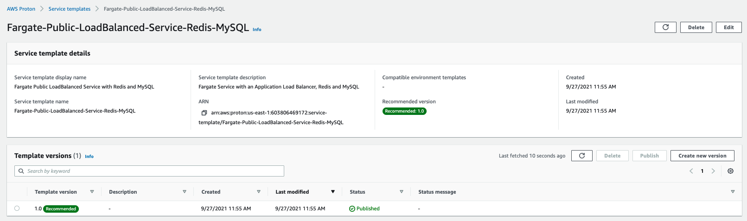Focus the Search by keyword field
747x221 pixels.
pos(149,171)
